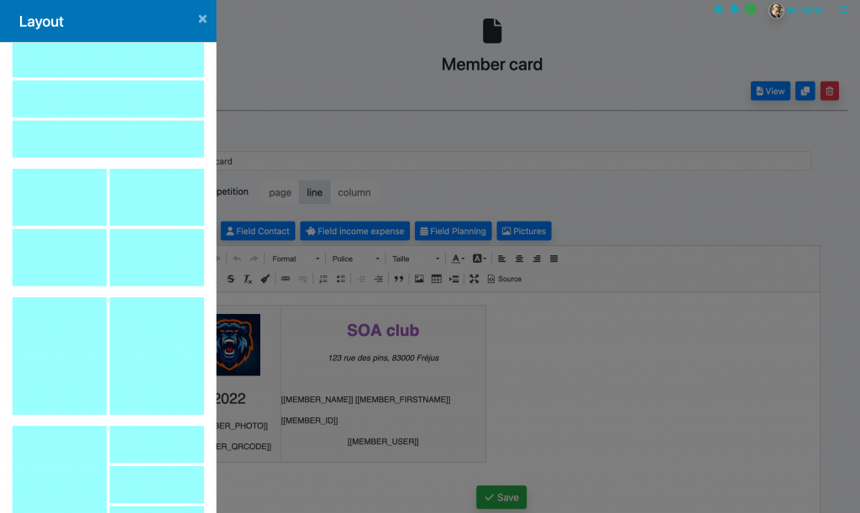Image resolution: width=860 pixels, height=513 pixels.
Task: Toggle numbered list
Action: [323, 279]
